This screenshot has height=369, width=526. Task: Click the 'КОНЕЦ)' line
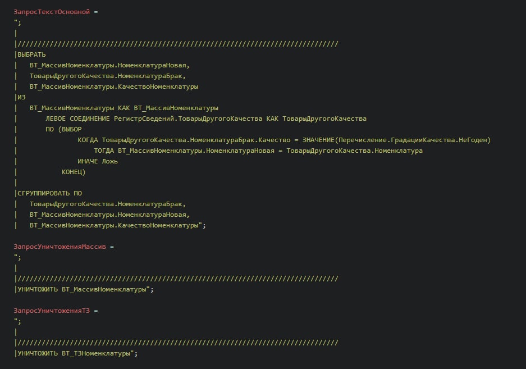74,172
